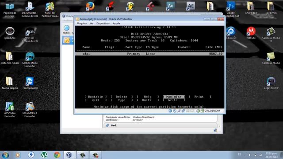Click the Windows Media Player taskbar icon

[x=18, y=155]
